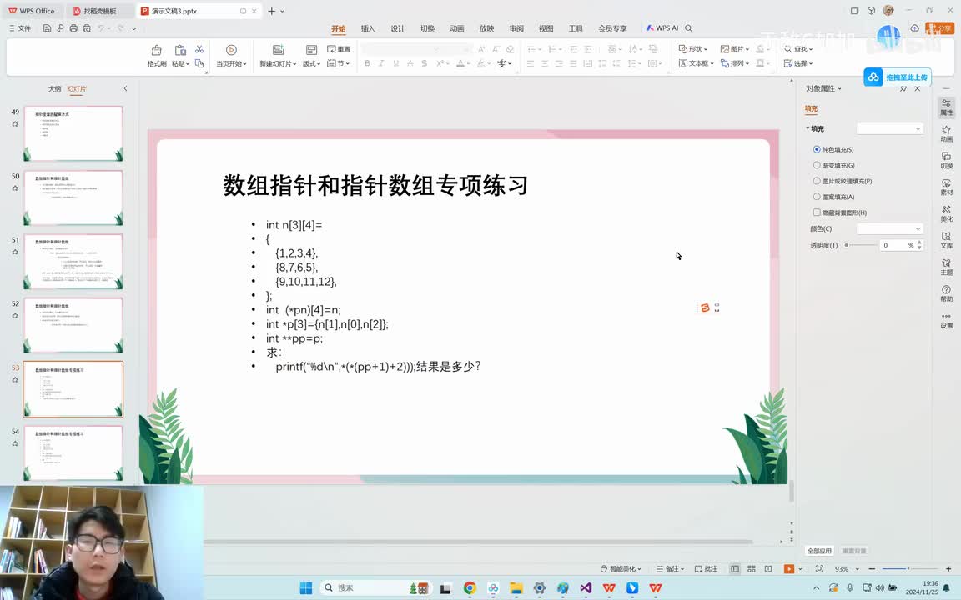Open the File (文件) menu
The height and width of the screenshot is (600, 961).
(x=20, y=28)
